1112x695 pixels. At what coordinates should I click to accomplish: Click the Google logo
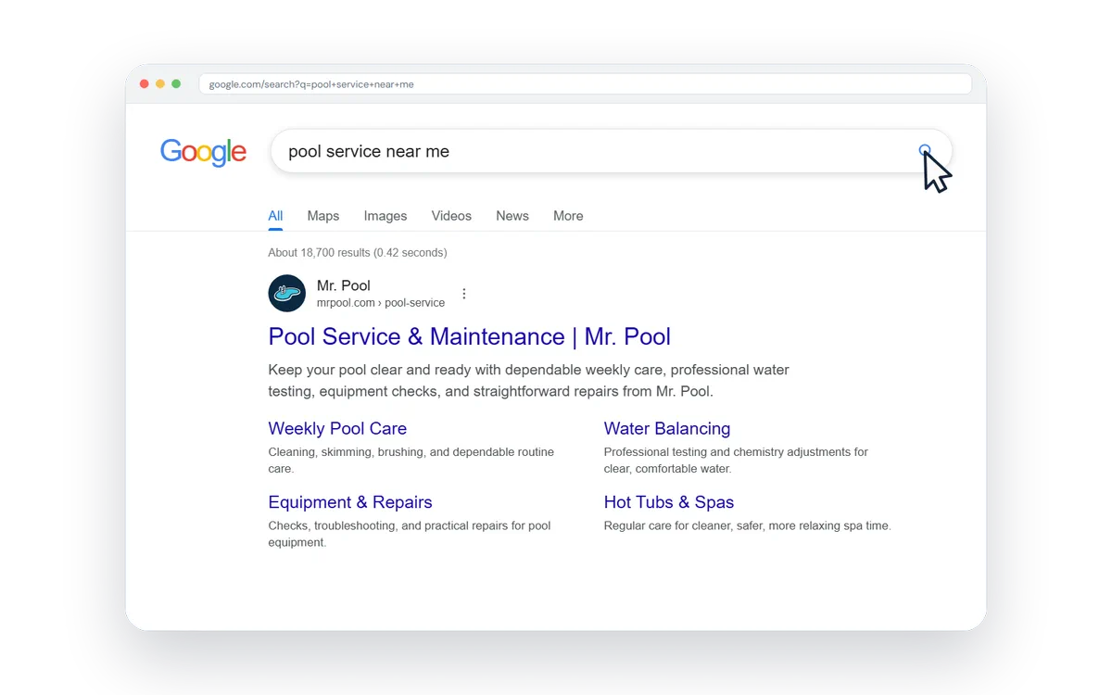click(x=203, y=152)
